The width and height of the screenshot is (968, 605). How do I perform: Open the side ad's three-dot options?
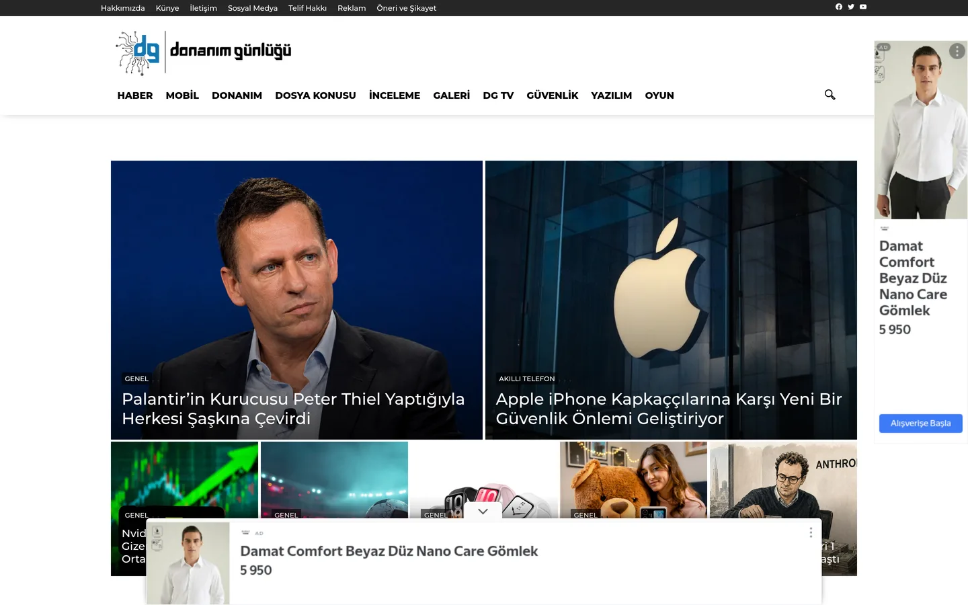tap(957, 51)
